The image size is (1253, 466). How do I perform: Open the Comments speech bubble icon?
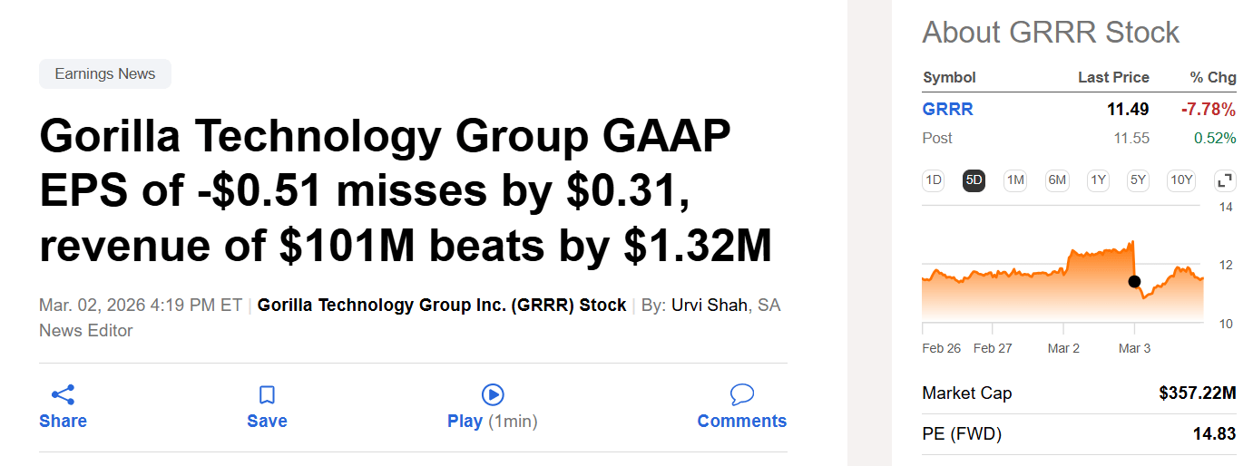[x=741, y=394]
